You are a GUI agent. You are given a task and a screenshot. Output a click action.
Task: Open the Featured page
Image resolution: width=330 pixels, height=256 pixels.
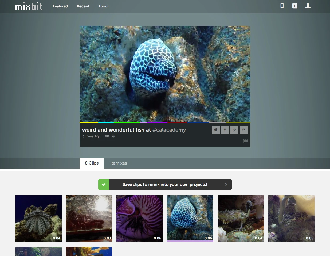click(60, 6)
